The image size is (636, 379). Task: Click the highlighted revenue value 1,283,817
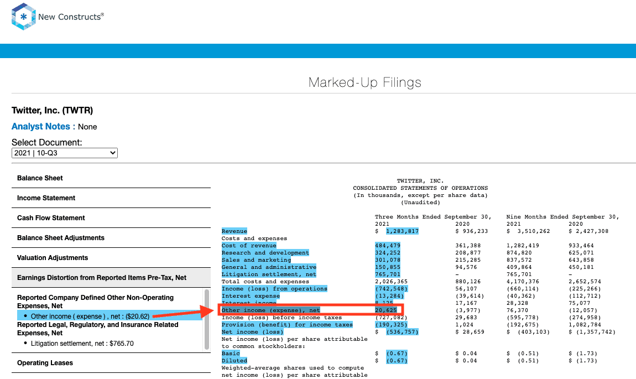coord(402,231)
